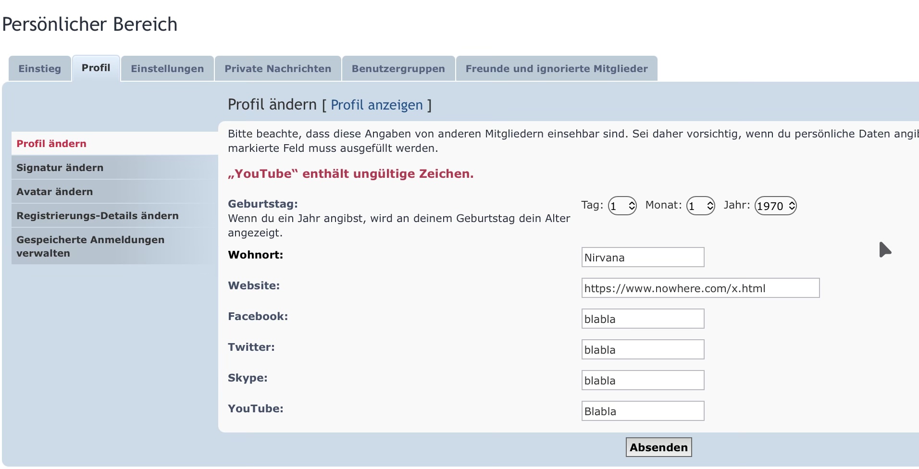Open the Einstieg tab
This screenshot has width=919, height=469.
[40, 69]
